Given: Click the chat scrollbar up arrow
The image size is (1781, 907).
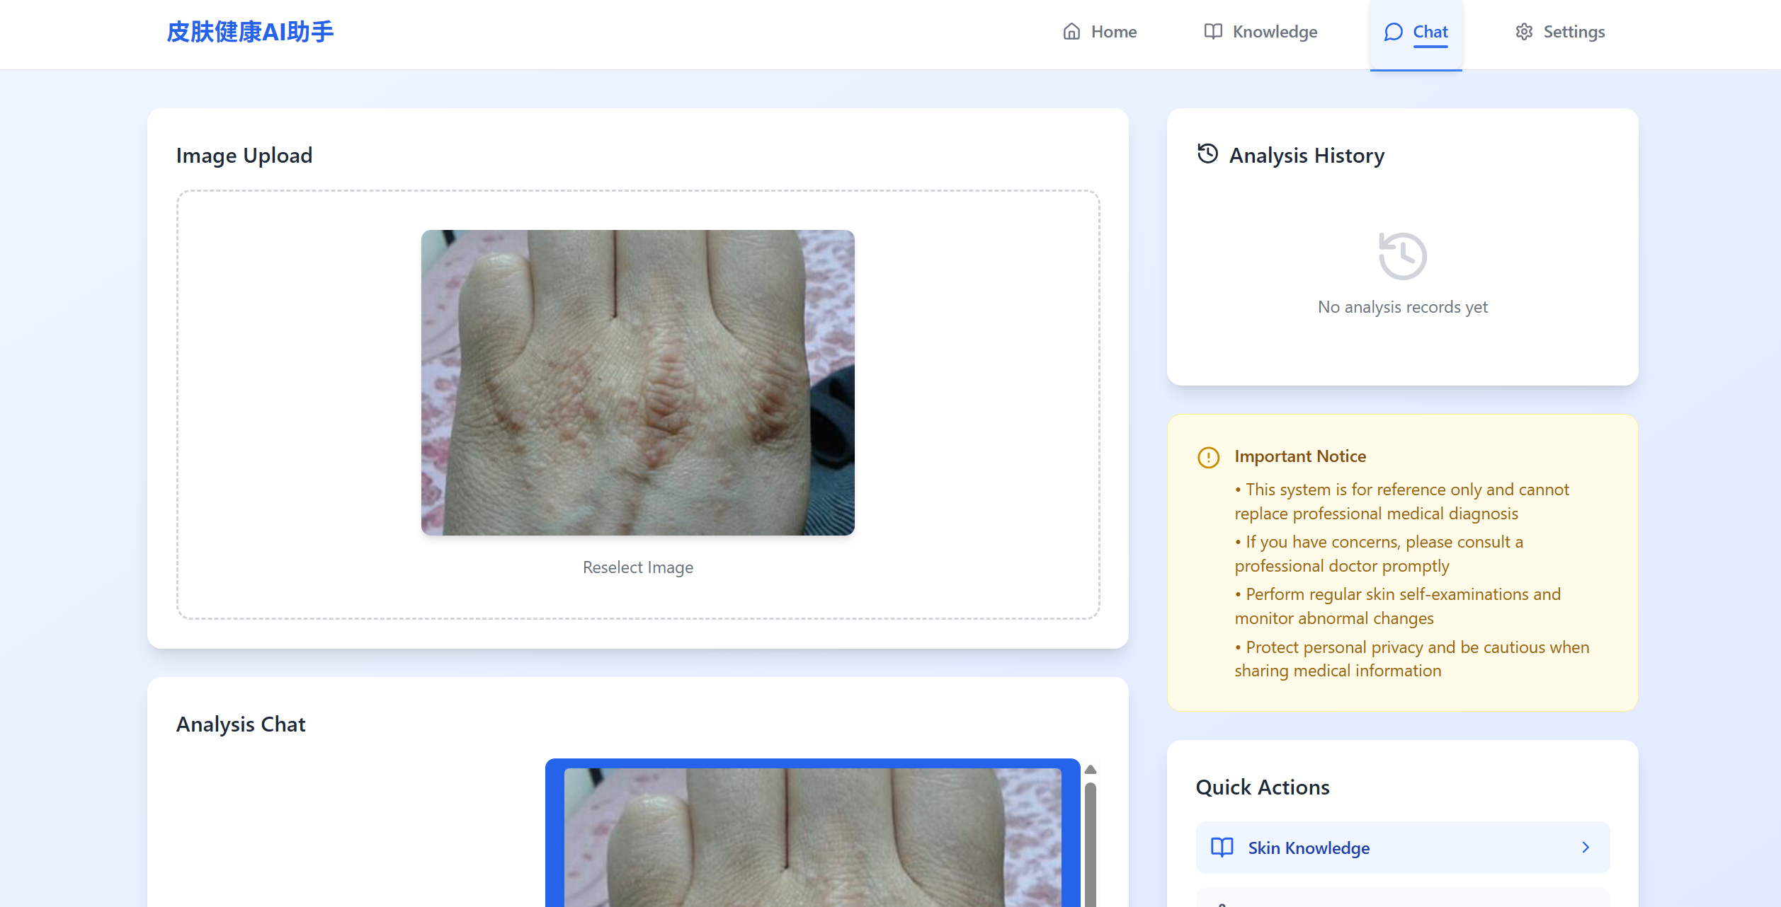Looking at the screenshot, I should [1091, 770].
